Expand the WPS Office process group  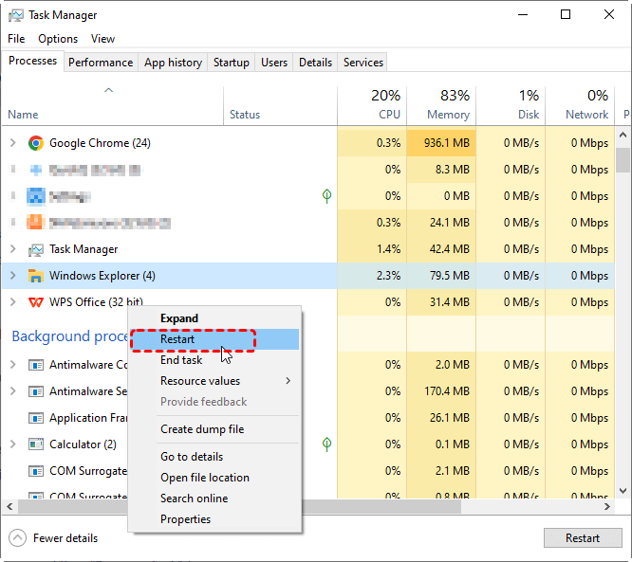pyautogui.click(x=13, y=302)
